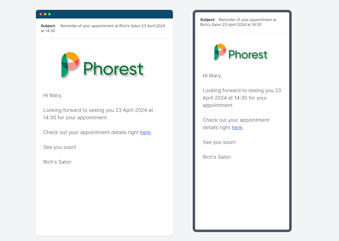Click the 'Looking forward' paragraph in desktop preview
The height and width of the screenshot is (241, 339).
(98, 114)
